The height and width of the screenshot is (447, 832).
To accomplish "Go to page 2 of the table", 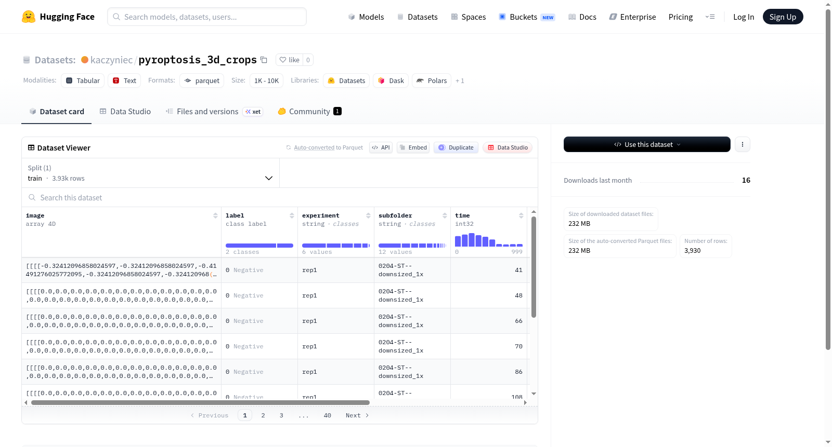I will pyautogui.click(x=263, y=415).
